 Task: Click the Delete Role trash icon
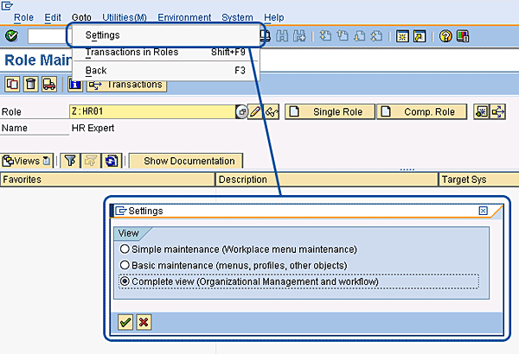(31, 84)
